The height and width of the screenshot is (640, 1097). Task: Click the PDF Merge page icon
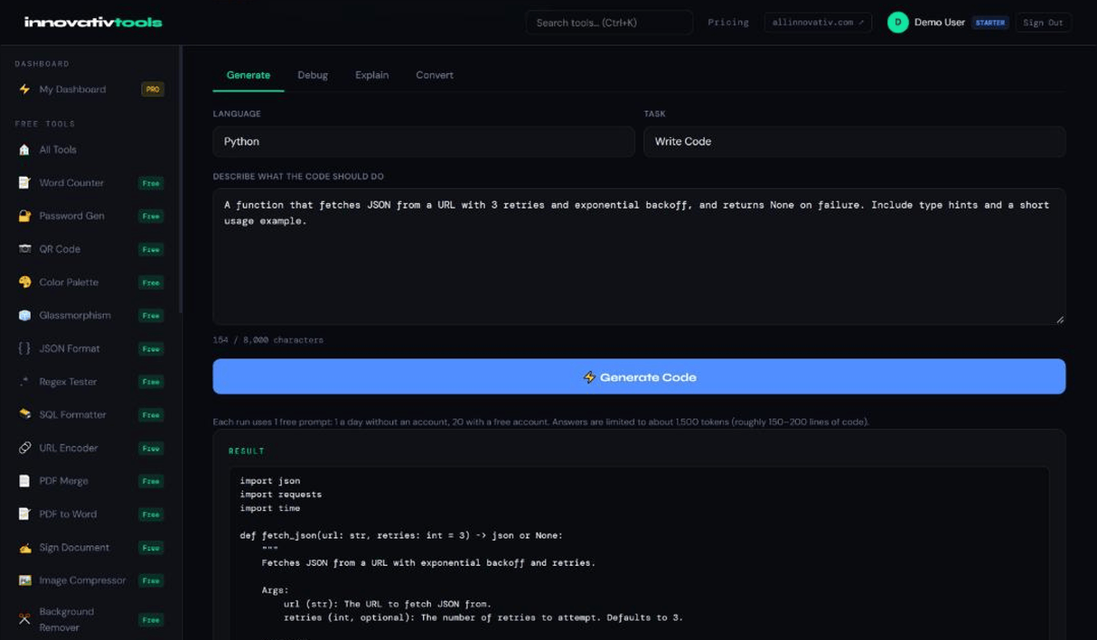click(x=24, y=481)
